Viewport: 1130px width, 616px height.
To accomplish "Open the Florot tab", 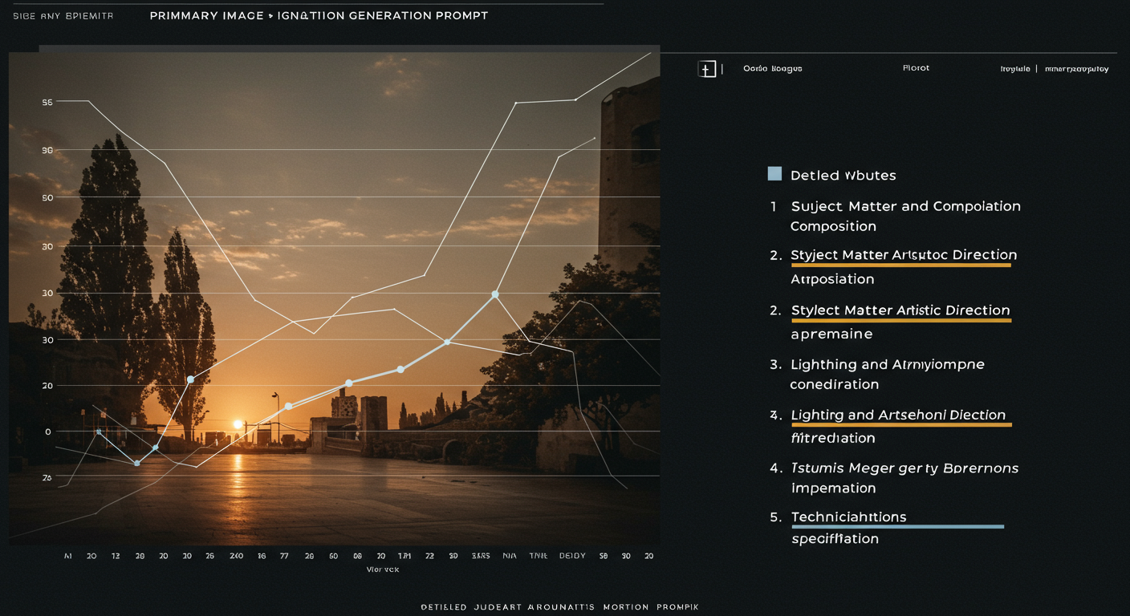I will click(x=916, y=68).
